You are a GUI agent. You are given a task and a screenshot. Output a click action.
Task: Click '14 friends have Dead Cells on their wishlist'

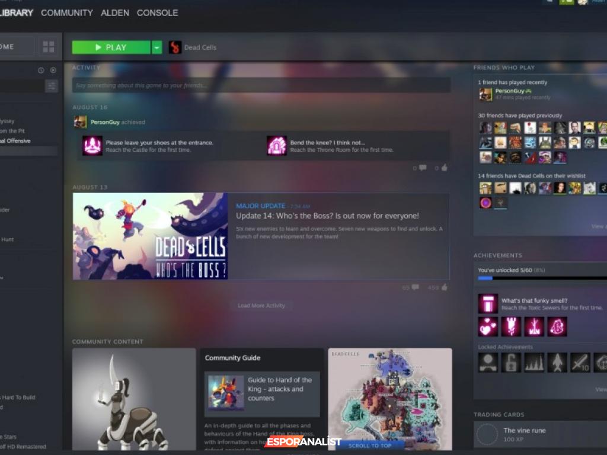532,175
